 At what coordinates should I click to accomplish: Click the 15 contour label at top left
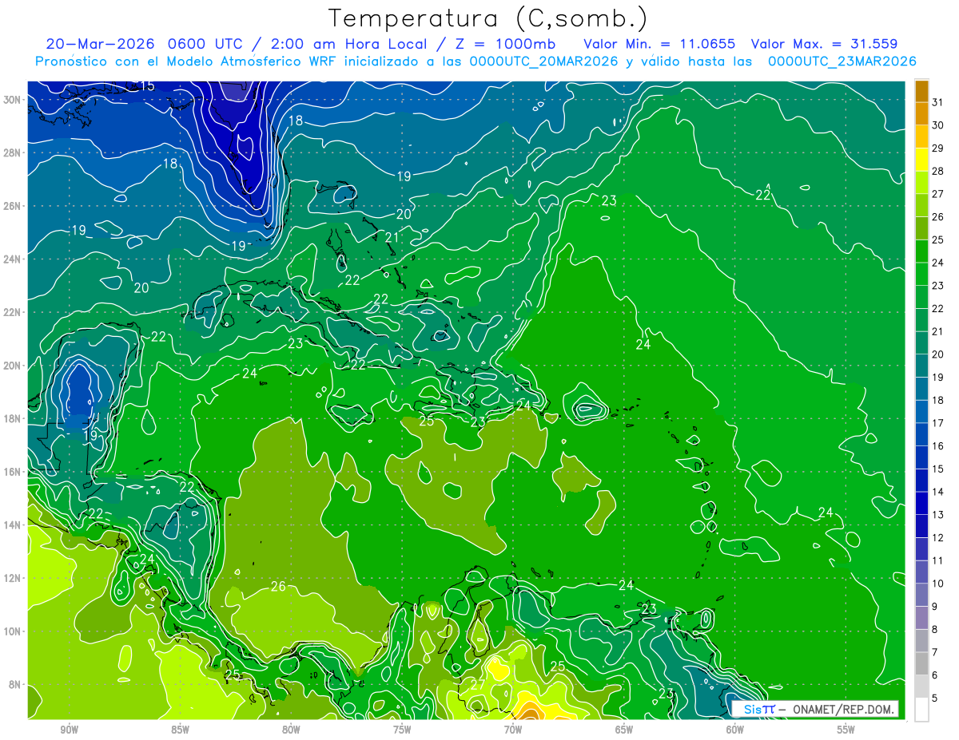146,85
